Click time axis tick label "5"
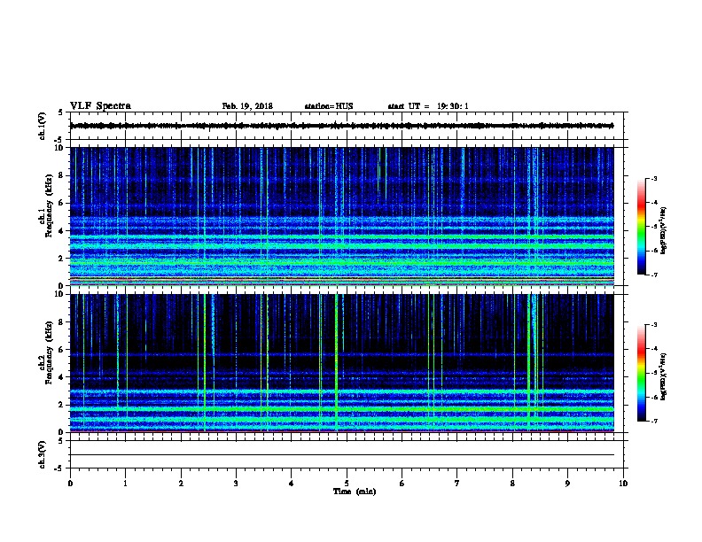The width and height of the screenshot is (702, 542). [347, 484]
